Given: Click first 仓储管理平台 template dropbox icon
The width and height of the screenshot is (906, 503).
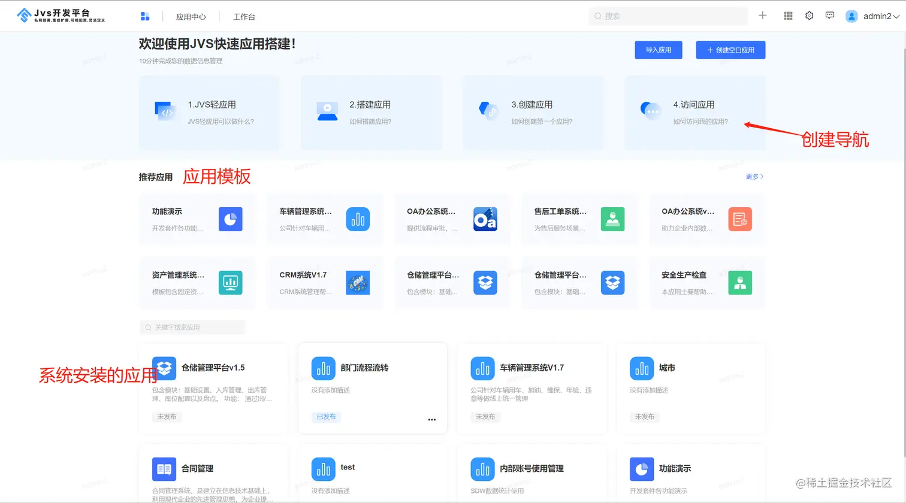Looking at the screenshot, I should click(485, 283).
